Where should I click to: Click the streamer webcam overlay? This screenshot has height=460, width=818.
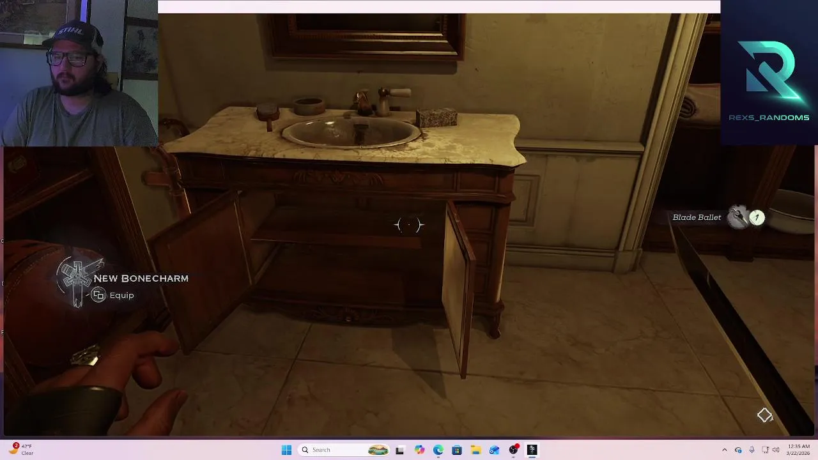tap(79, 73)
